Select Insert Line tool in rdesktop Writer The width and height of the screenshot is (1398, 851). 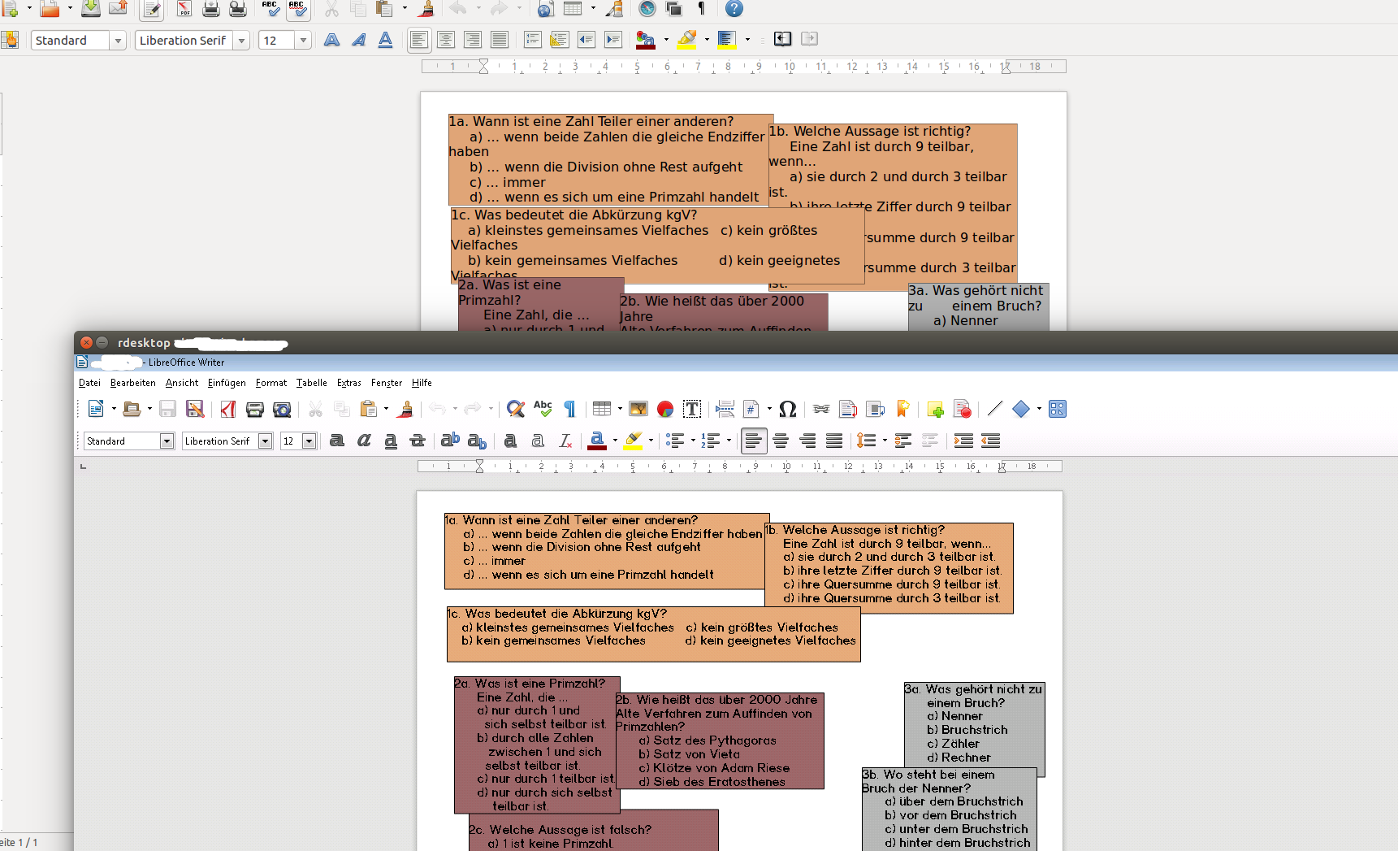[x=995, y=408]
